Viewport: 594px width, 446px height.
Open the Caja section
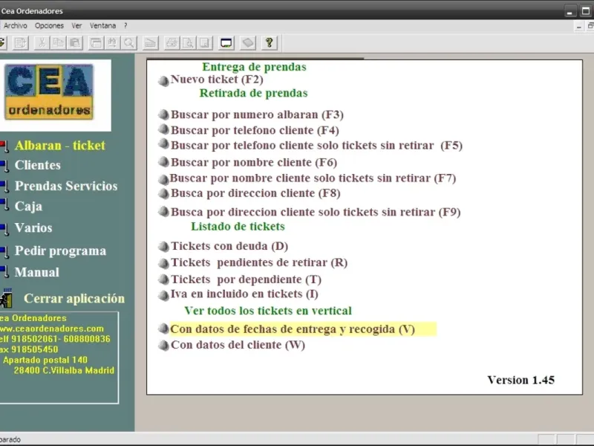[x=28, y=207]
